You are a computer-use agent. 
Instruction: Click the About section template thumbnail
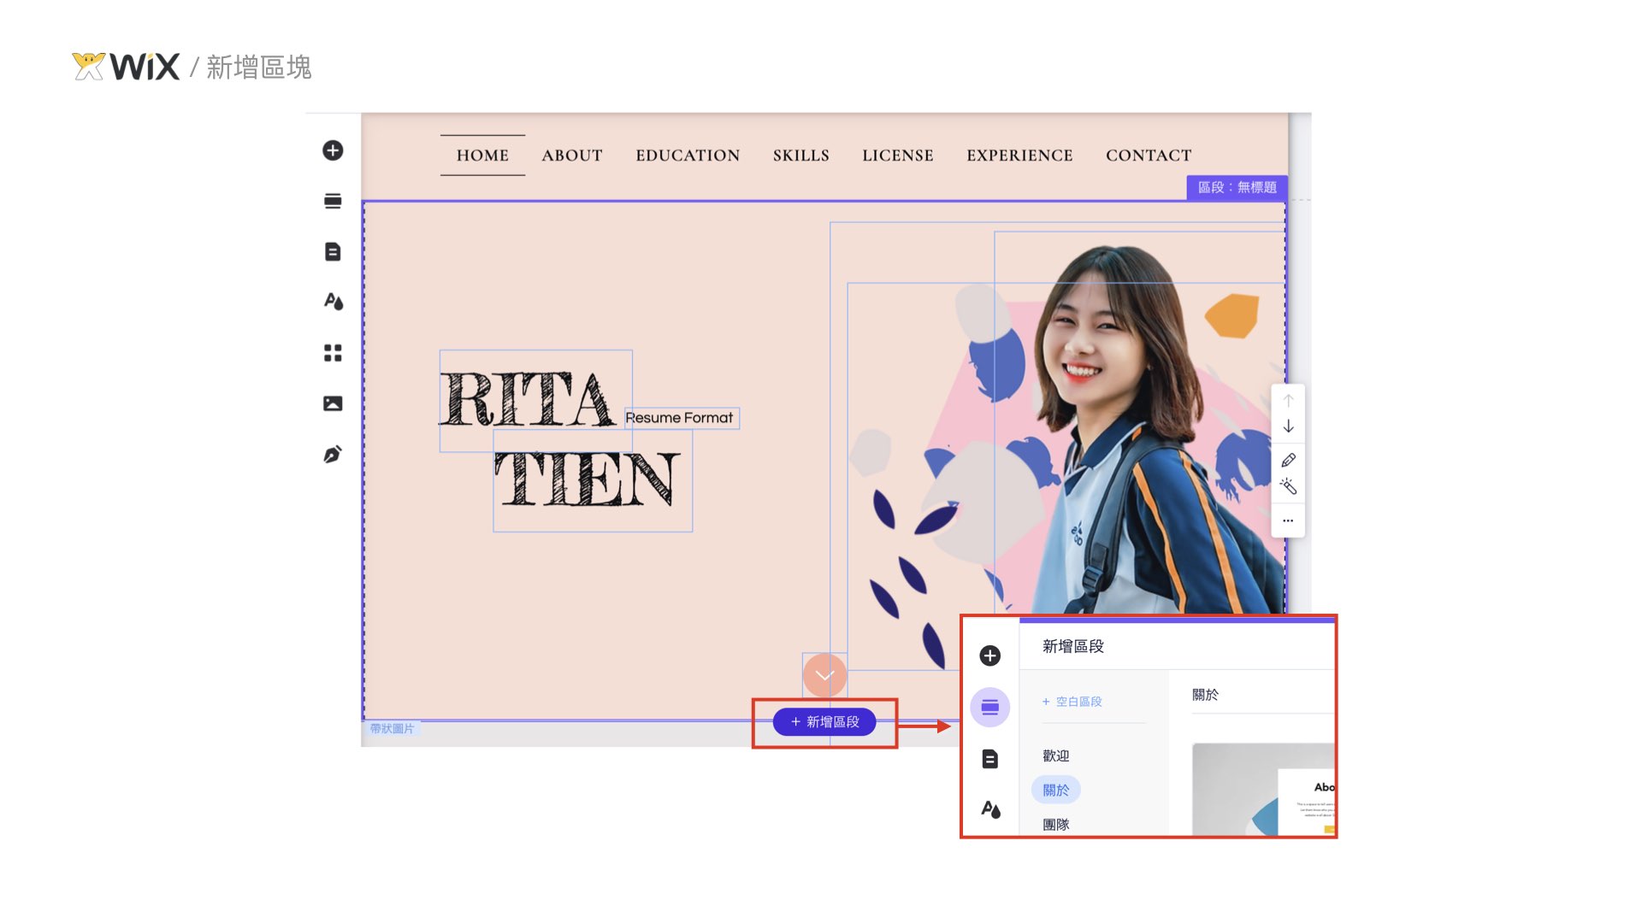pos(1263,790)
